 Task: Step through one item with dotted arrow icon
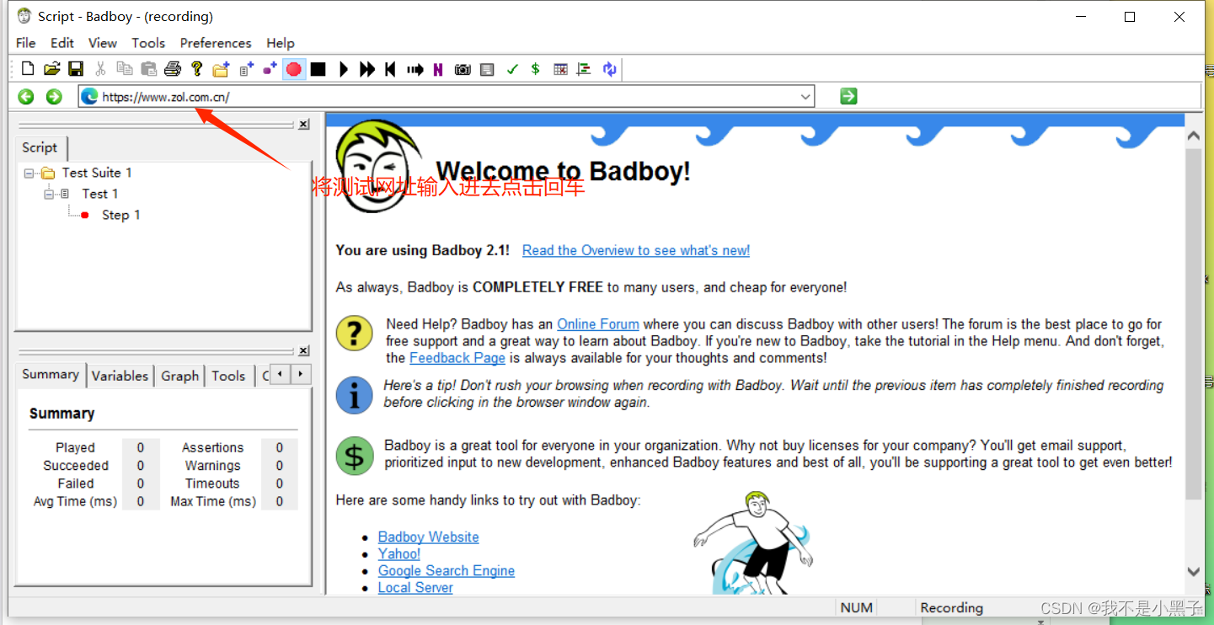(x=414, y=69)
